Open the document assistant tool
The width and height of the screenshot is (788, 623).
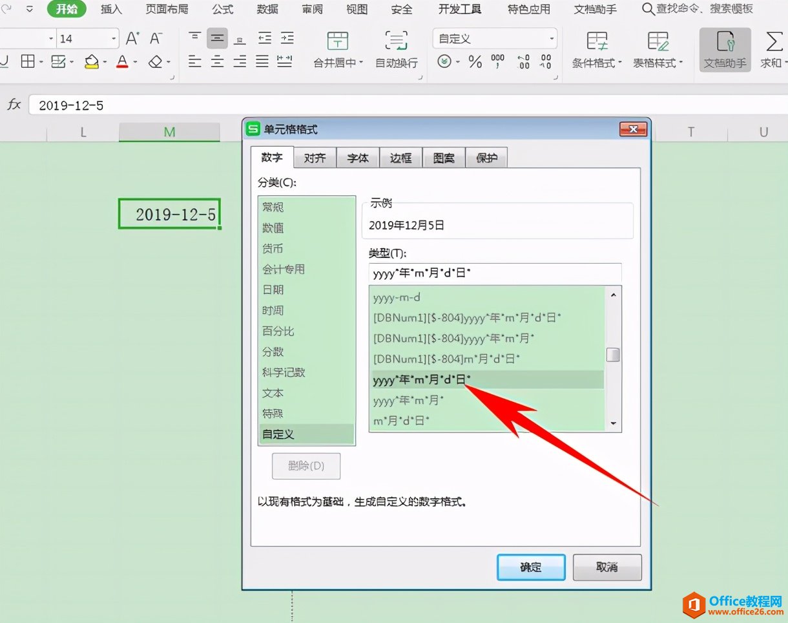click(725, 50)
